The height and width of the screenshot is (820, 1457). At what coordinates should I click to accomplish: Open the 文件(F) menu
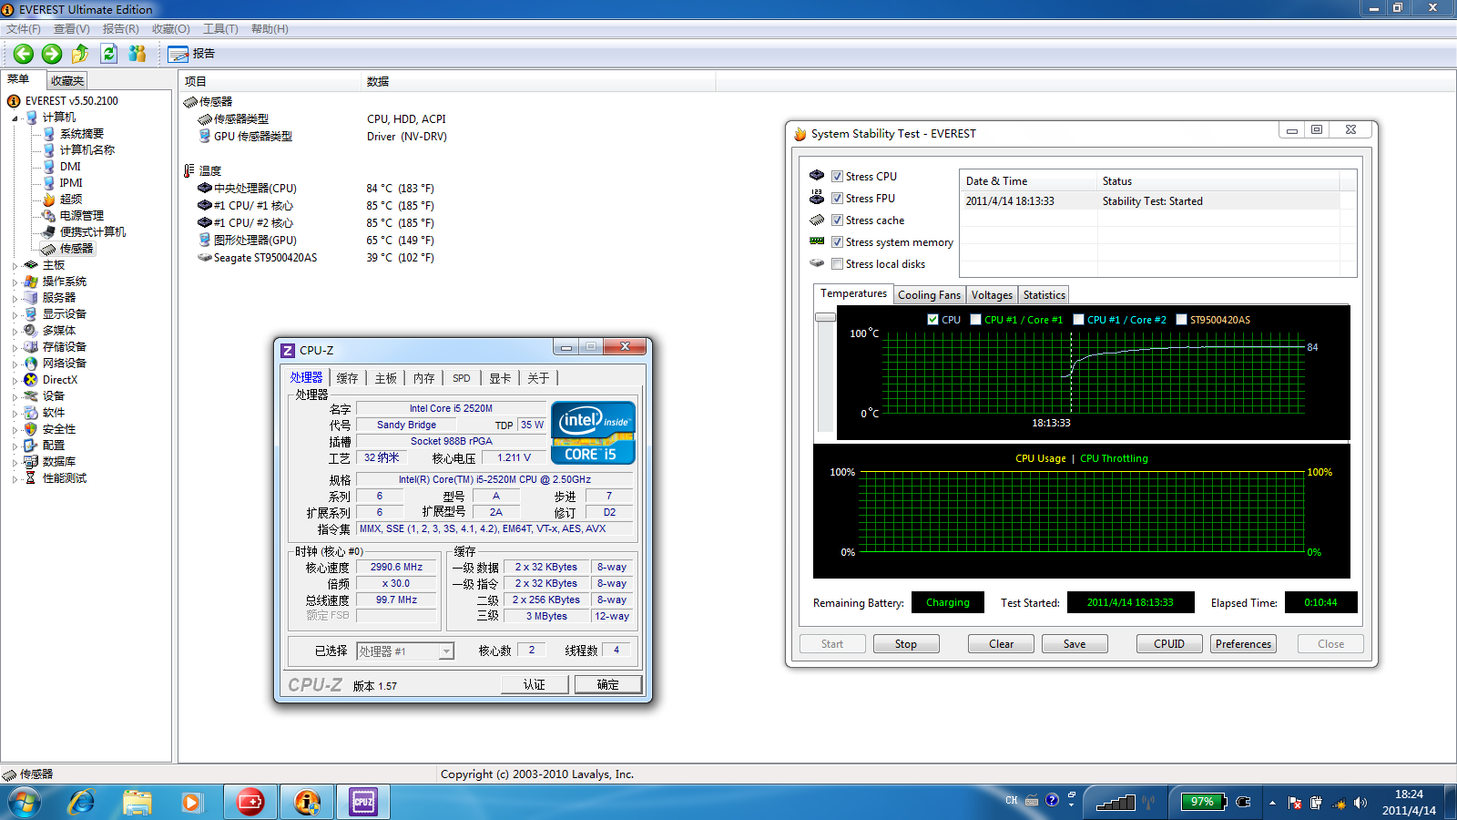tap(24, 29)
